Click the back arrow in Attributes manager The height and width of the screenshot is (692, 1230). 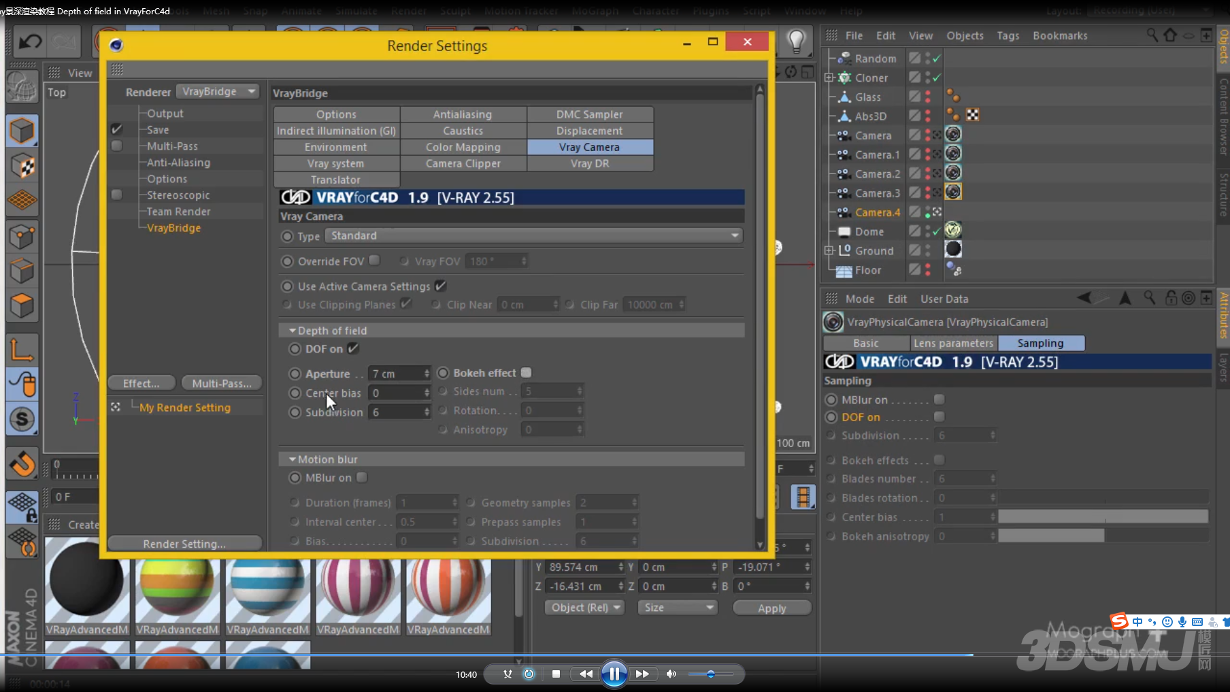(x=1084, y=298)
